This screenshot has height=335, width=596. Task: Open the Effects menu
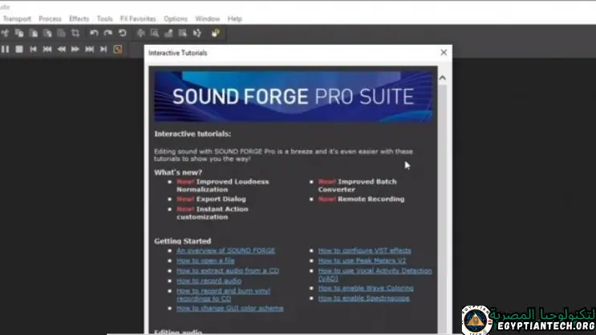[x=79, y=18]
